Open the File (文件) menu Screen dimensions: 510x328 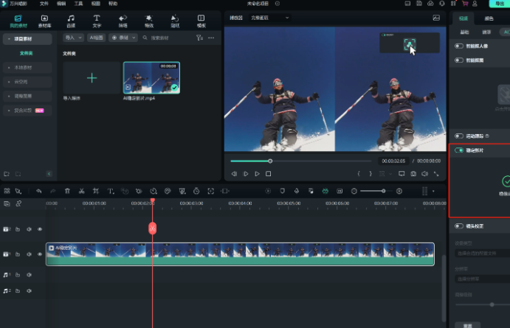pos(44,4)
